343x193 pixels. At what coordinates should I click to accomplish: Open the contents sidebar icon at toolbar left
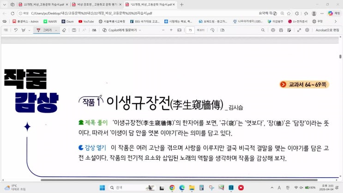point(6,30)
